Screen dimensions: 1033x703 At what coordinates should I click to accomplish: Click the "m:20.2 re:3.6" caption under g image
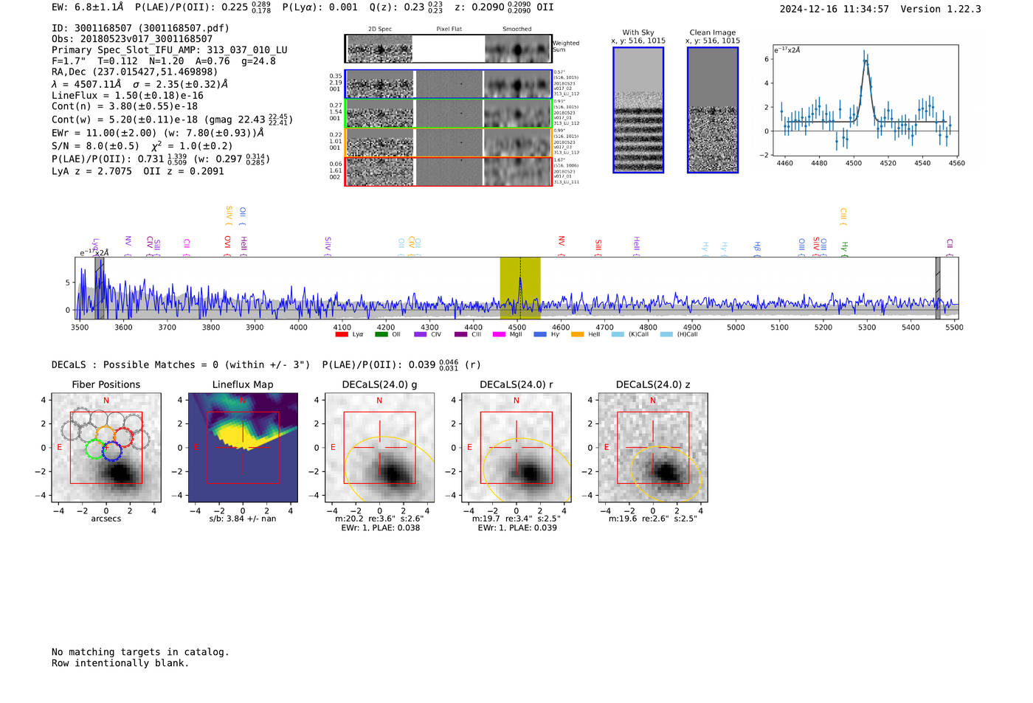pyautogui.click(x=379, y=519)
